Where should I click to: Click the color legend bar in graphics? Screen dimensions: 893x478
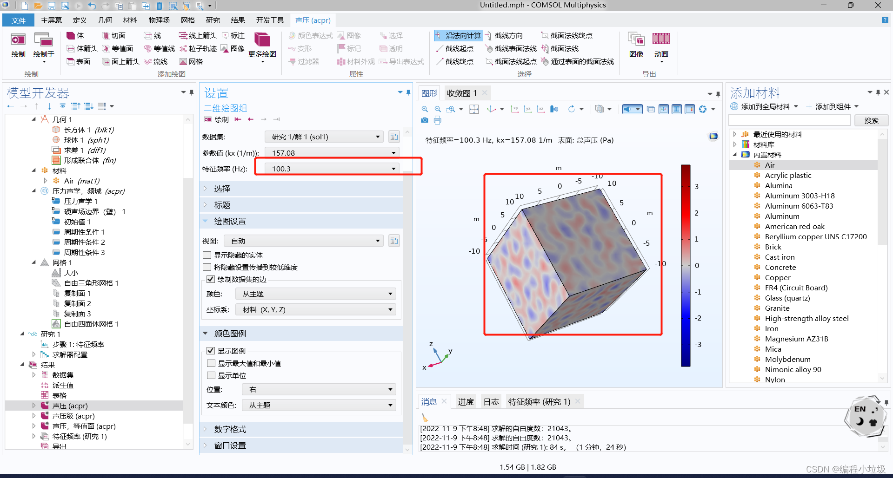(x=686, y=265)
